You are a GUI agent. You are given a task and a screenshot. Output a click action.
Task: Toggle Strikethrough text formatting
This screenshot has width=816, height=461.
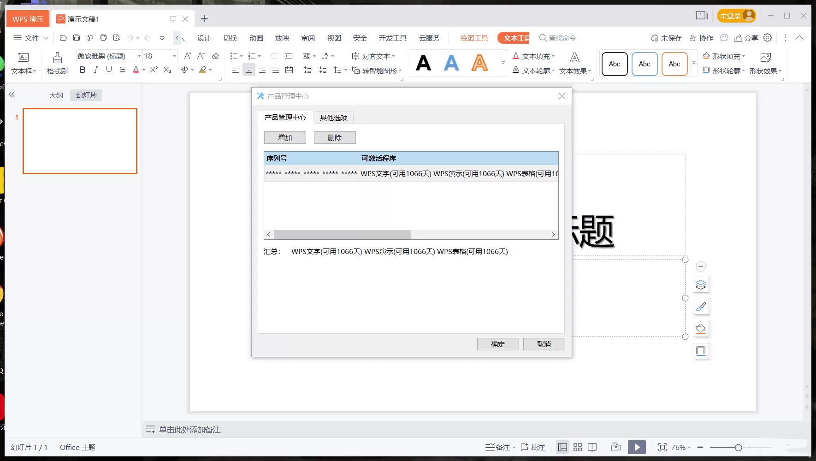(x=122, y=70)
